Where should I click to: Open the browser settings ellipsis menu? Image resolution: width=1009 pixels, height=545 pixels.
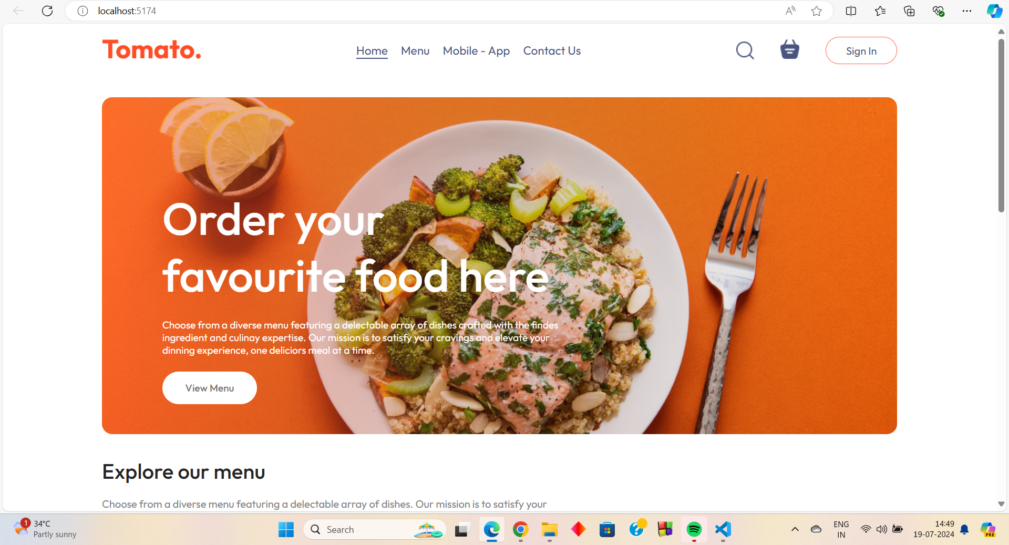coord(967,11)
